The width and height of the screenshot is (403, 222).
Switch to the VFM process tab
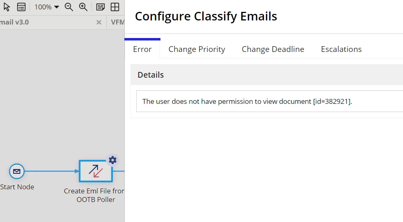pos(117,22)
